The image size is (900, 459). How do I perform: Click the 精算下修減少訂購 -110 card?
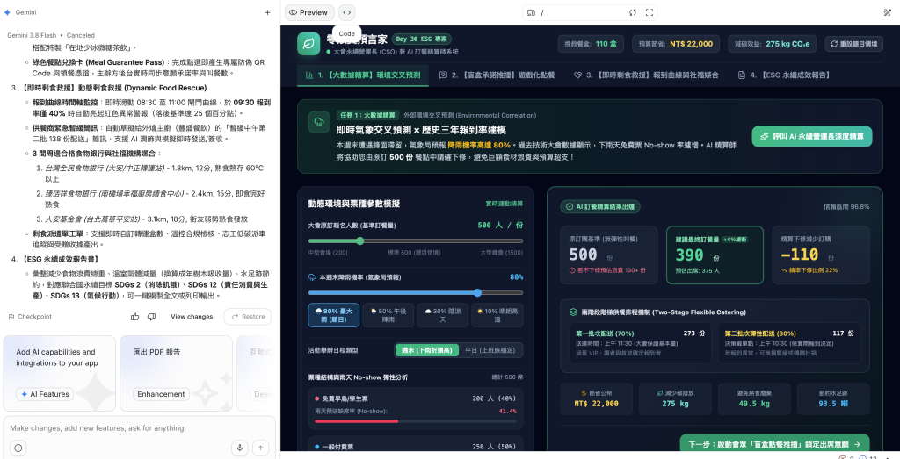point(821,255)
